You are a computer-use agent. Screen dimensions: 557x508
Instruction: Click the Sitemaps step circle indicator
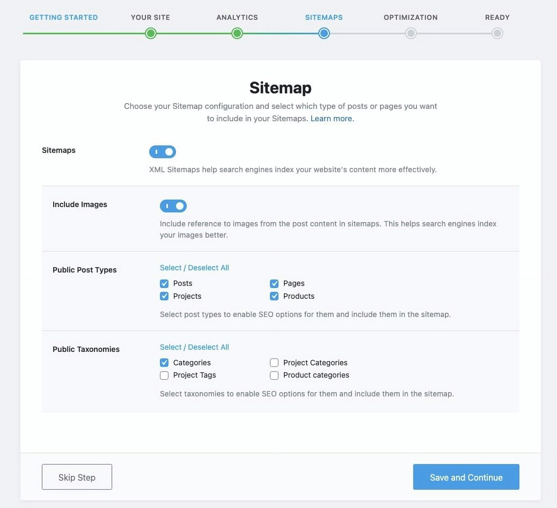click(323, 34)
